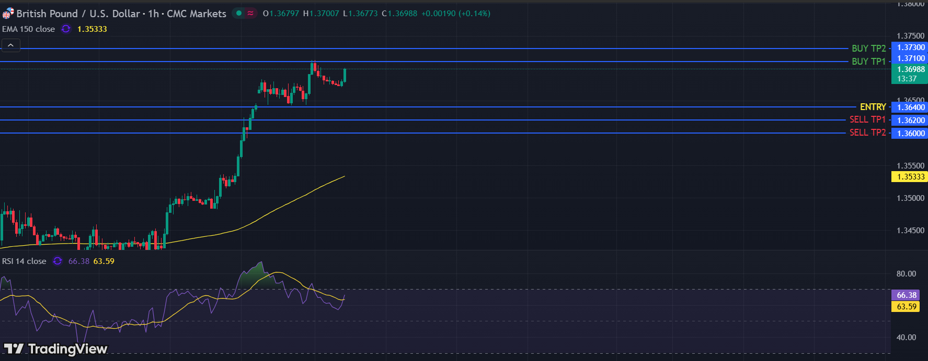Click the purple 66.38 RSI axis tag
The height and width of the screenshot is (361, 928).
tap(906, 295)
